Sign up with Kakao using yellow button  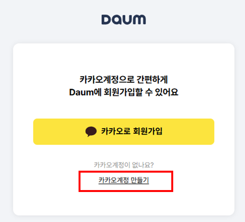click(124, 132)
